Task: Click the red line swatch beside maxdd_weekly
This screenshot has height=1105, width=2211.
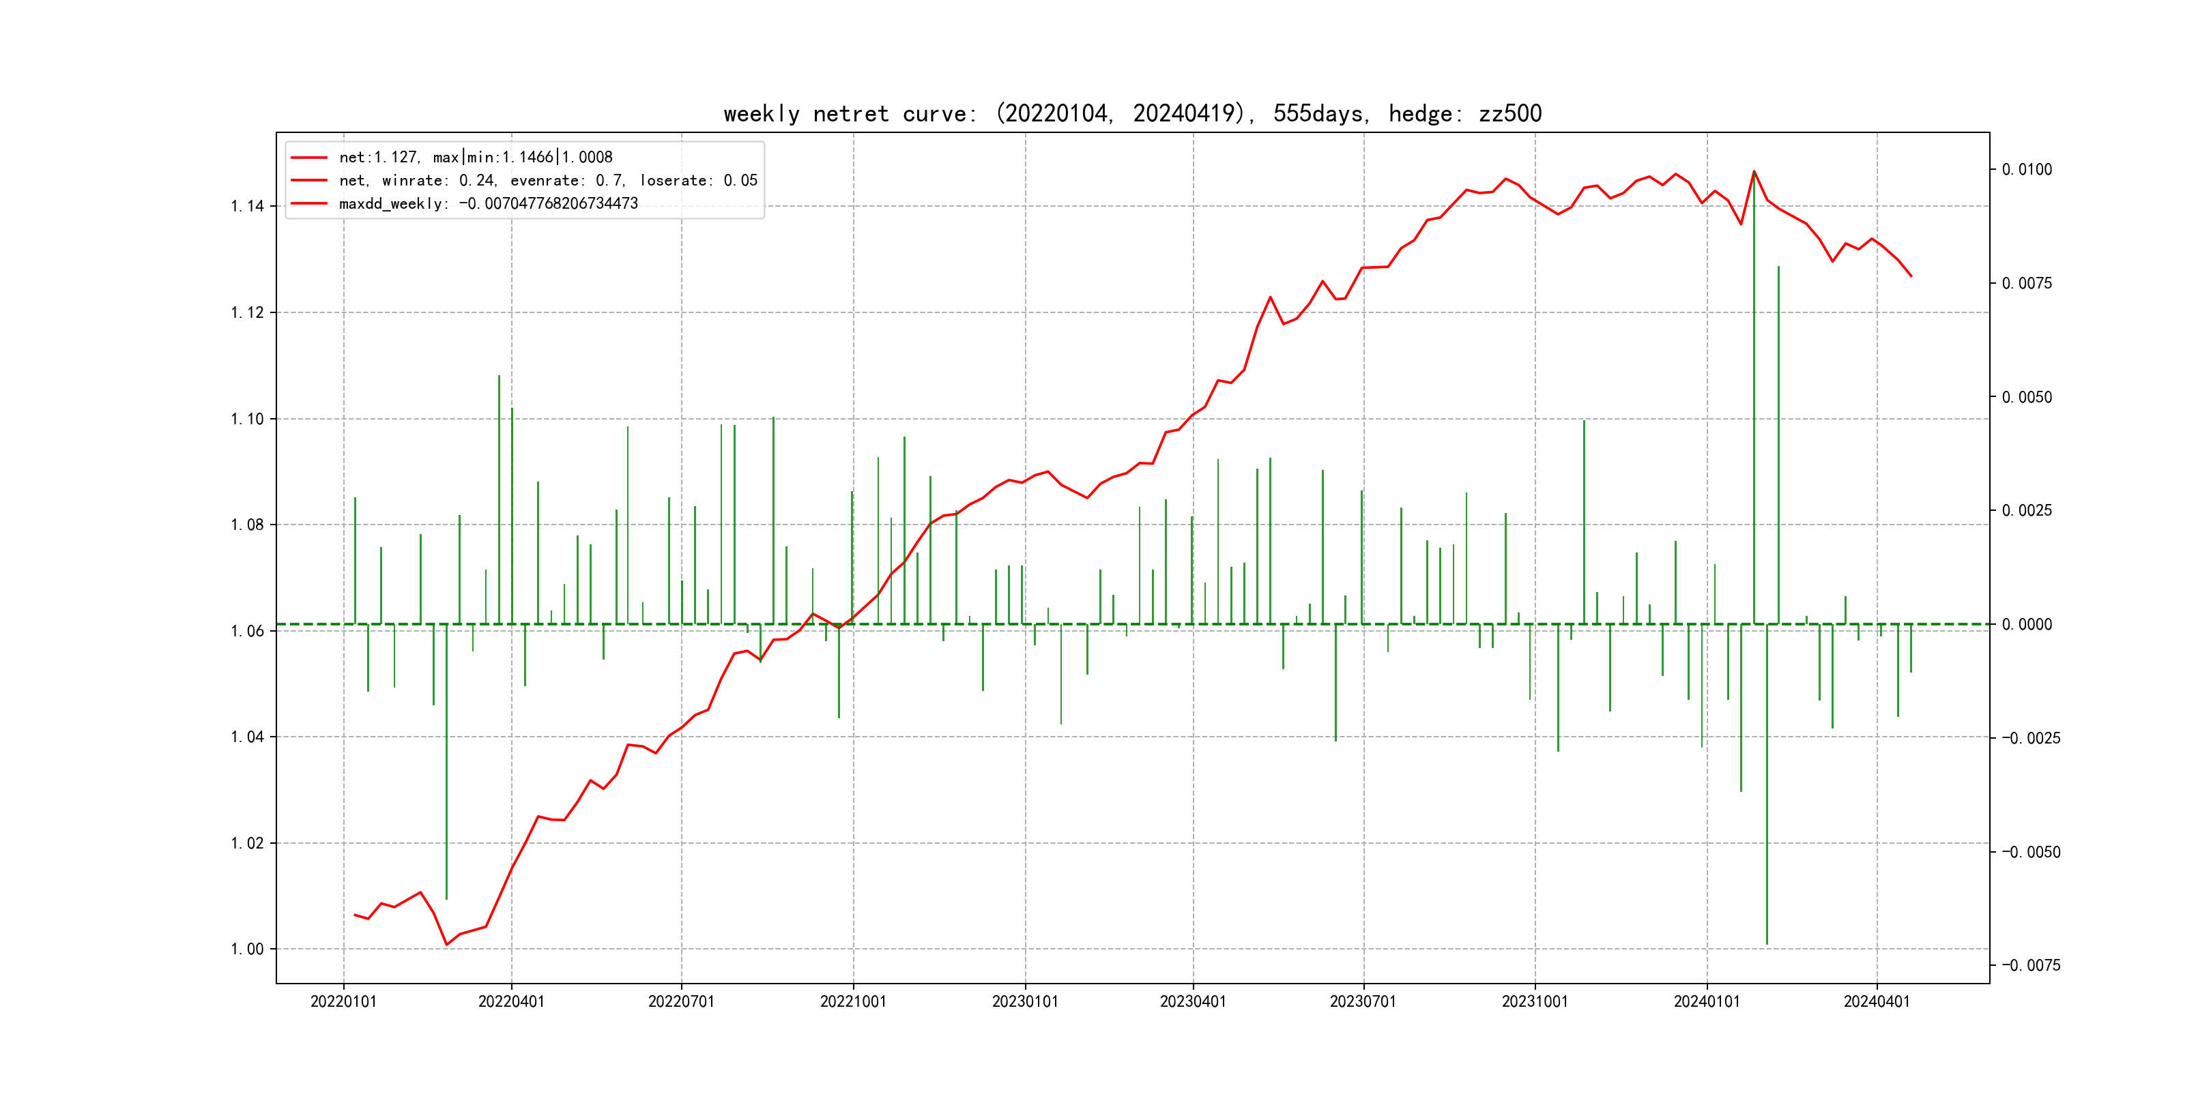Action: (309, 203)
